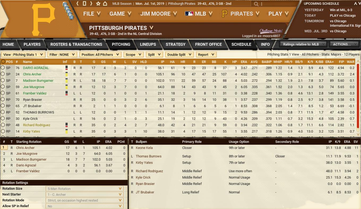Open the Filter: NONE dropdown

62,55
